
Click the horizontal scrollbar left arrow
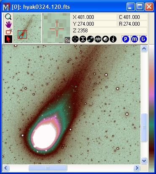6,168
